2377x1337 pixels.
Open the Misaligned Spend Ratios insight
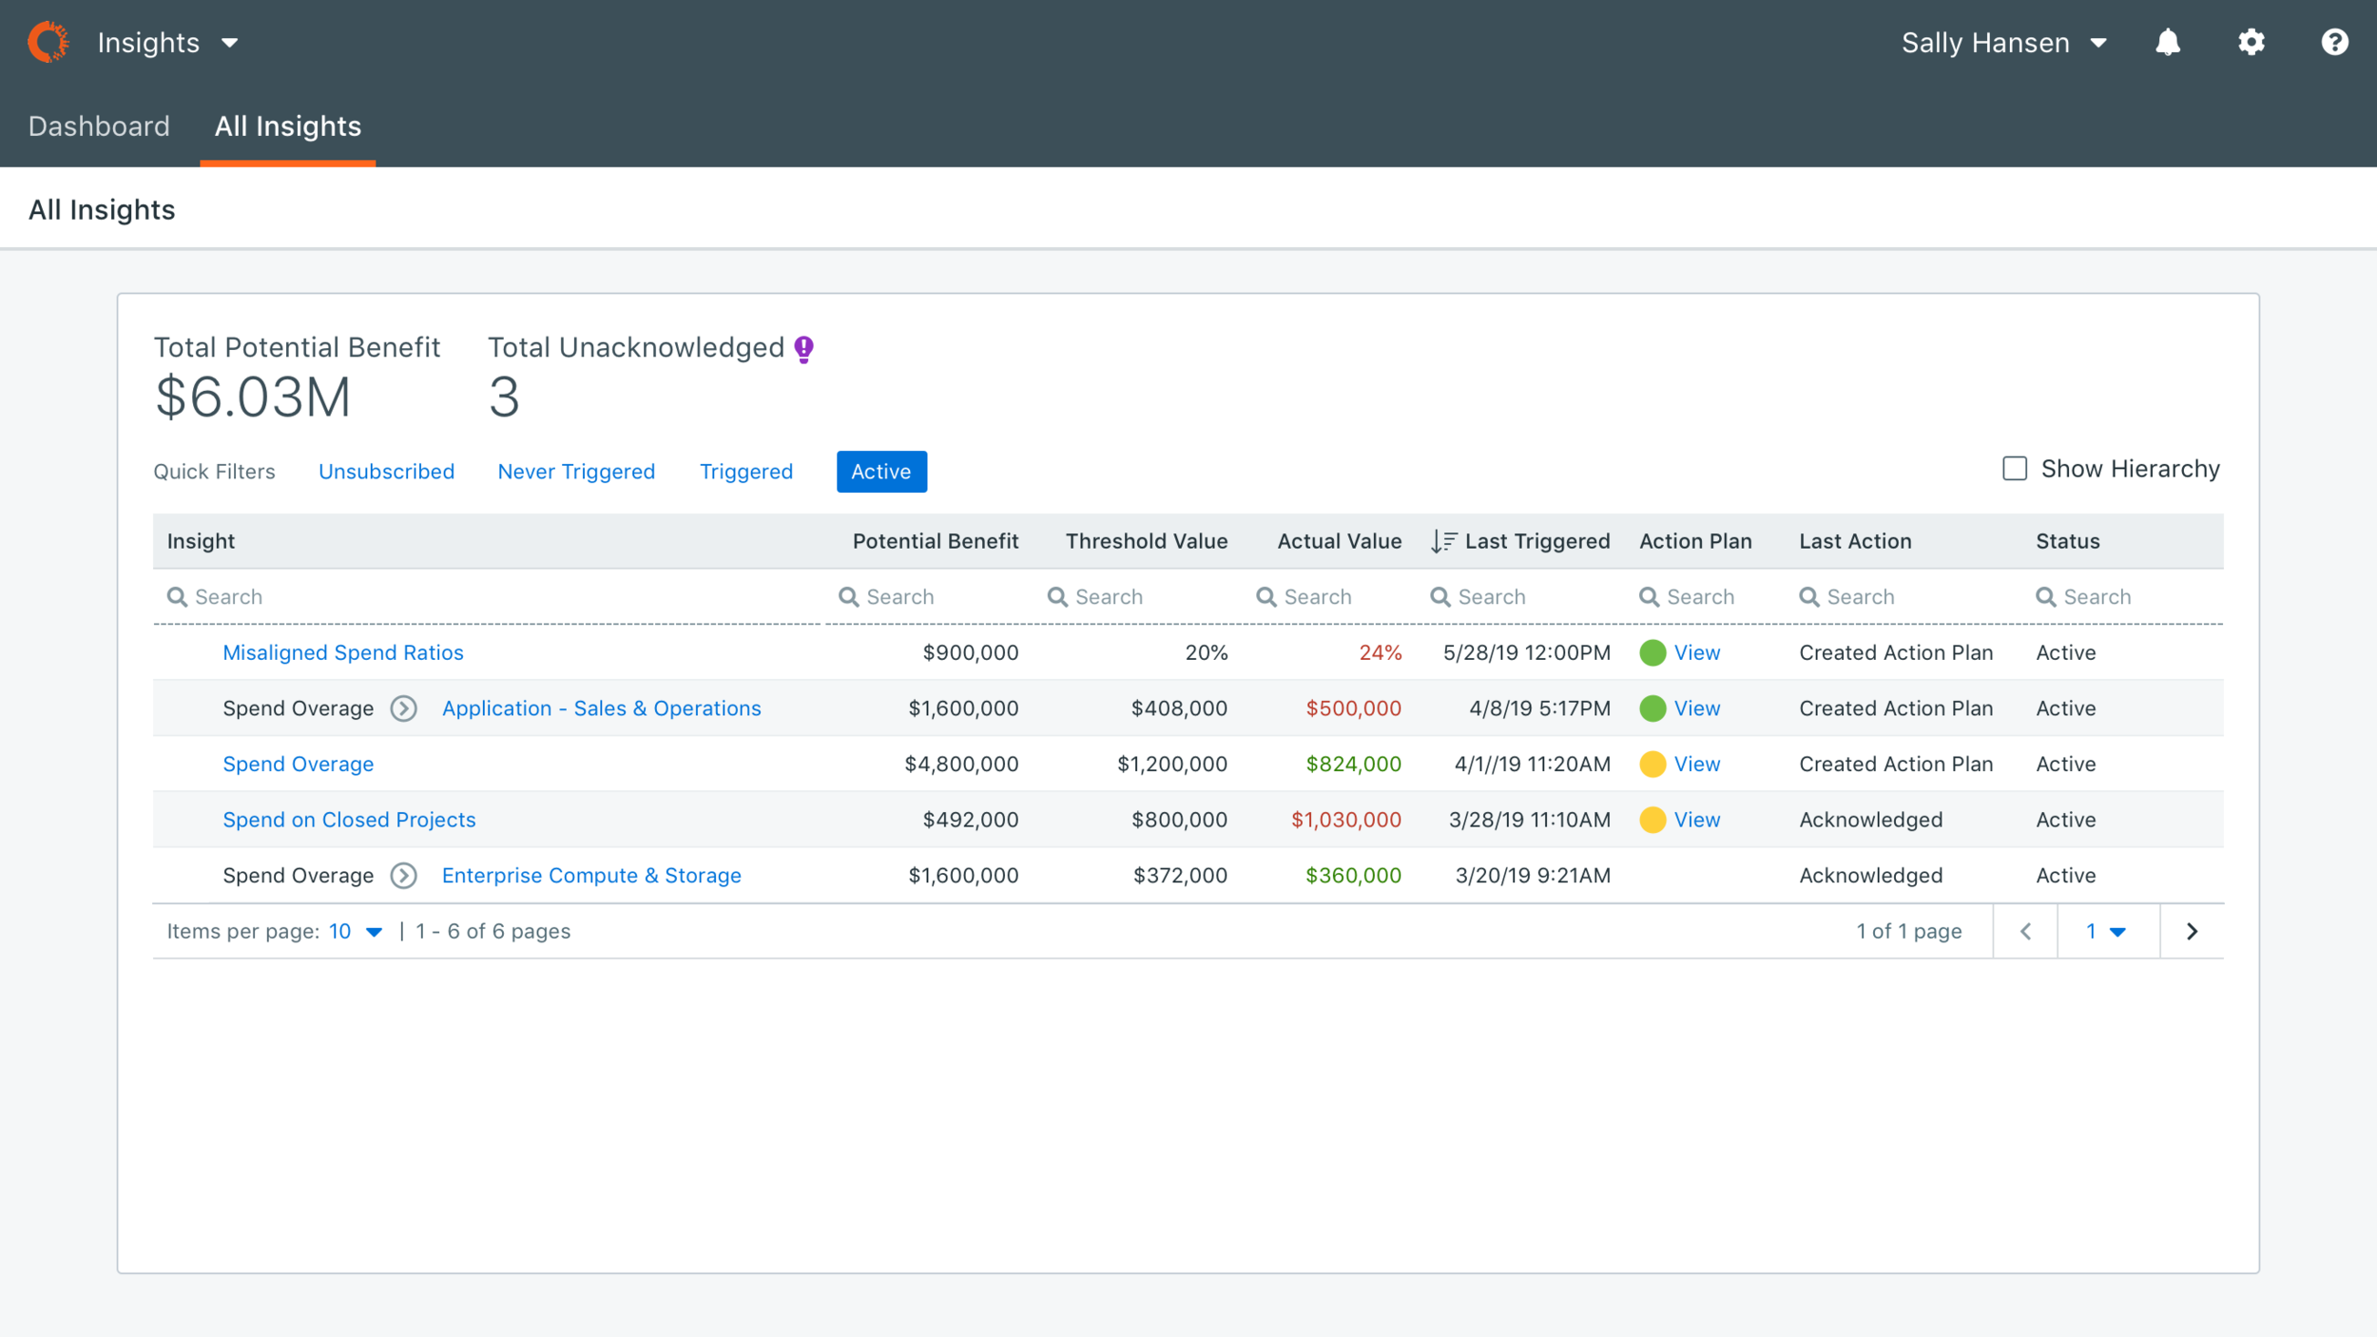coord(342,653)
